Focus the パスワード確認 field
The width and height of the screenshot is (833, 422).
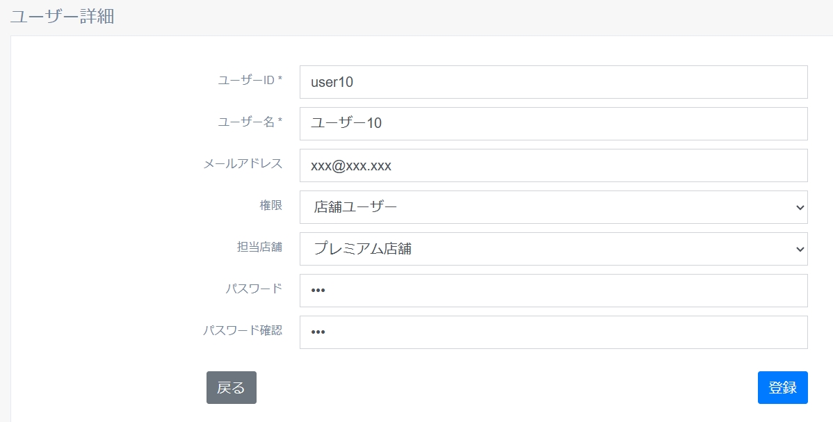(x=553, y=332)
